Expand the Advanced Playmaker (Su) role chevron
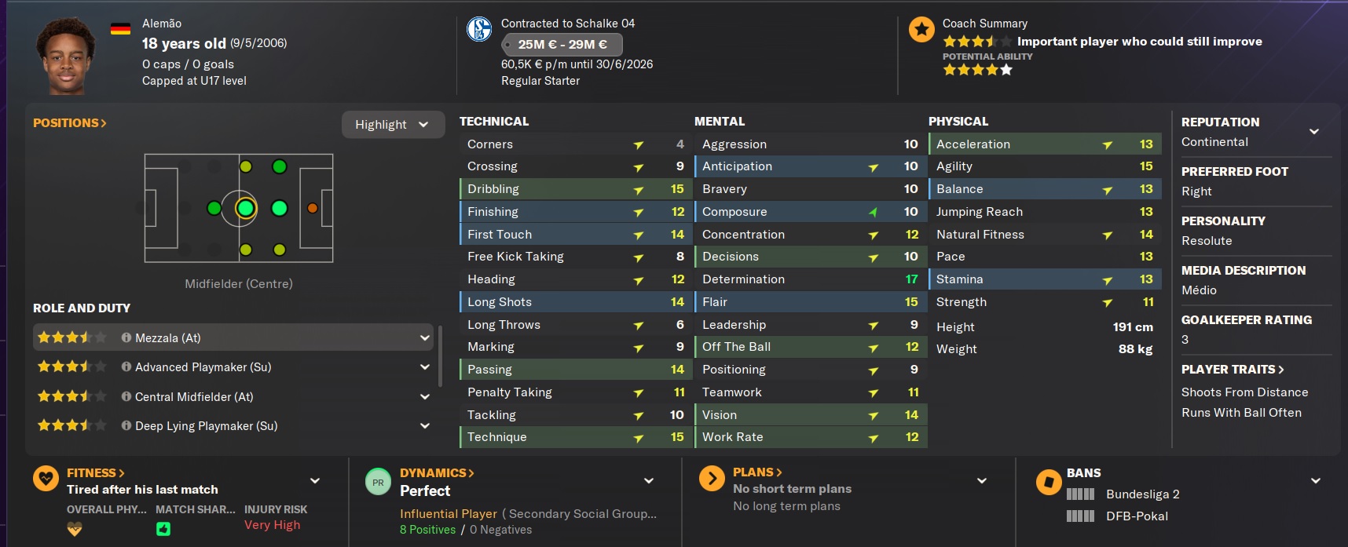 pos(425,367)
